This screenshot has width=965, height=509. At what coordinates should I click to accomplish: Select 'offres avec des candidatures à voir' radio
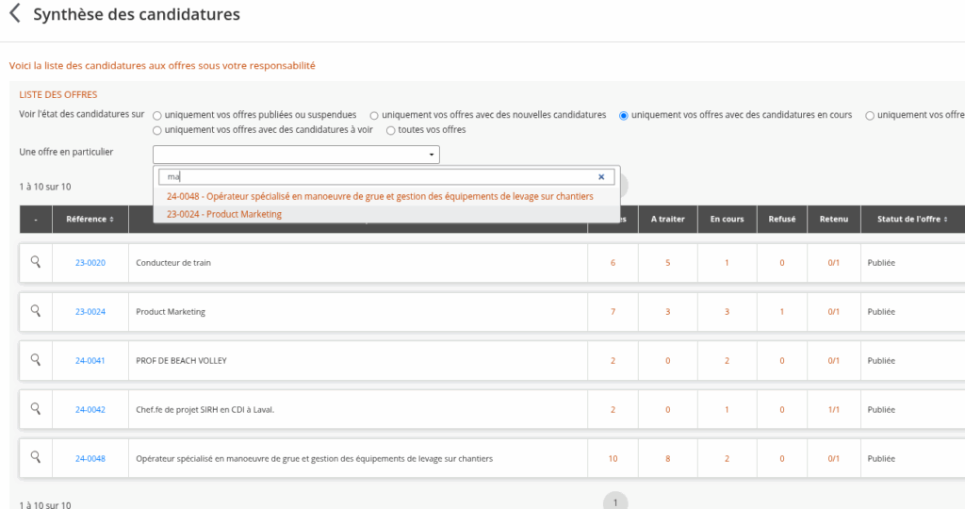[x=157, y=130]
